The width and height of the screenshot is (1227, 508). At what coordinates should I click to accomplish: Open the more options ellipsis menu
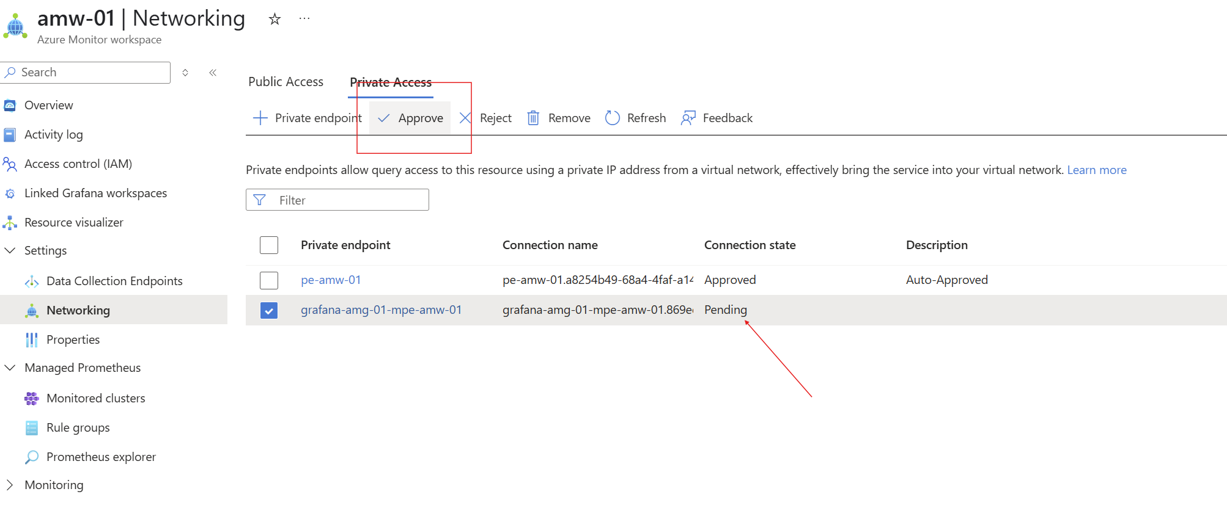304,19
